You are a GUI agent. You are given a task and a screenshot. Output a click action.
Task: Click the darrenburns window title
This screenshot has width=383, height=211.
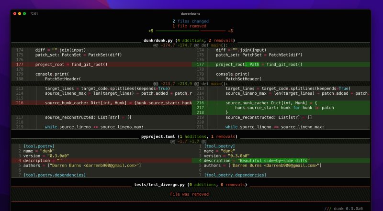click(191, 14)
